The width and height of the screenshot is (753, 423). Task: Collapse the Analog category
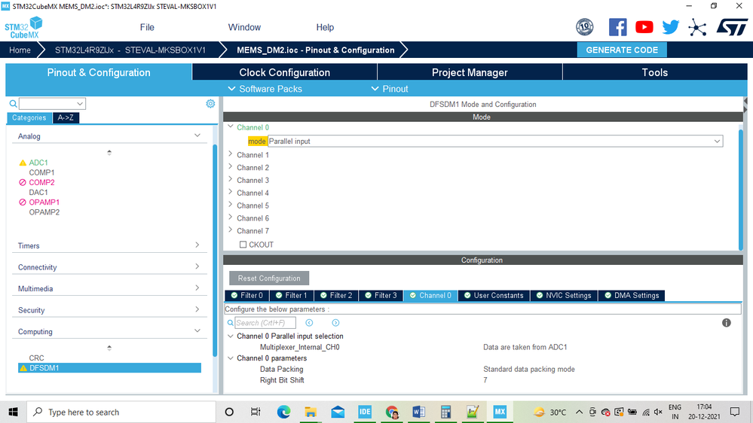(197, 135)
